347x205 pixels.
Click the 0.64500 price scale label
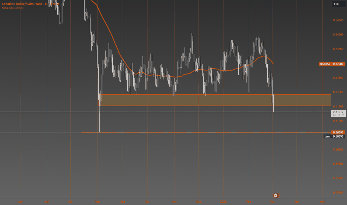pyautogui.click(x=338, y=20)
